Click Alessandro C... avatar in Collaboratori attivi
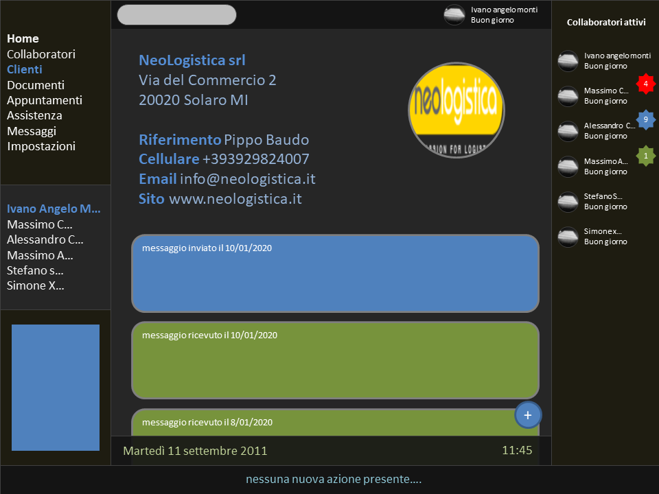The height and width of the screenshot is (494, 659). pyautogui.click(x=568, y=131)
